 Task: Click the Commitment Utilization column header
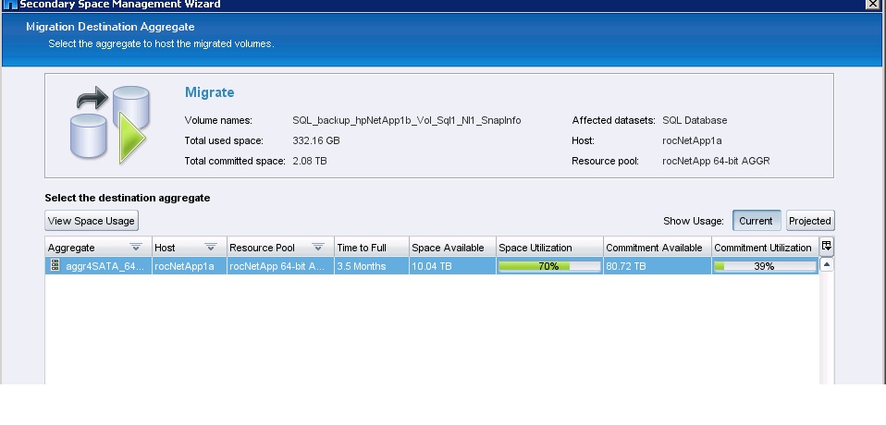(762, 248)
